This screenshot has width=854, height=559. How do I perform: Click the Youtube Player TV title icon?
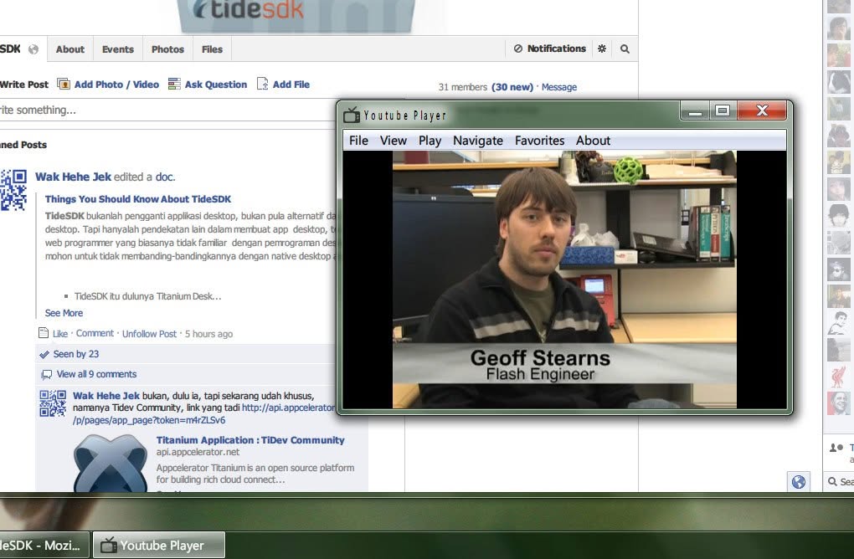(352, 115)
